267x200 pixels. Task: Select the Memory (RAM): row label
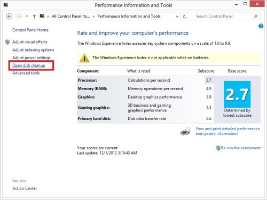pyautogui.click(x=92, y=89)
